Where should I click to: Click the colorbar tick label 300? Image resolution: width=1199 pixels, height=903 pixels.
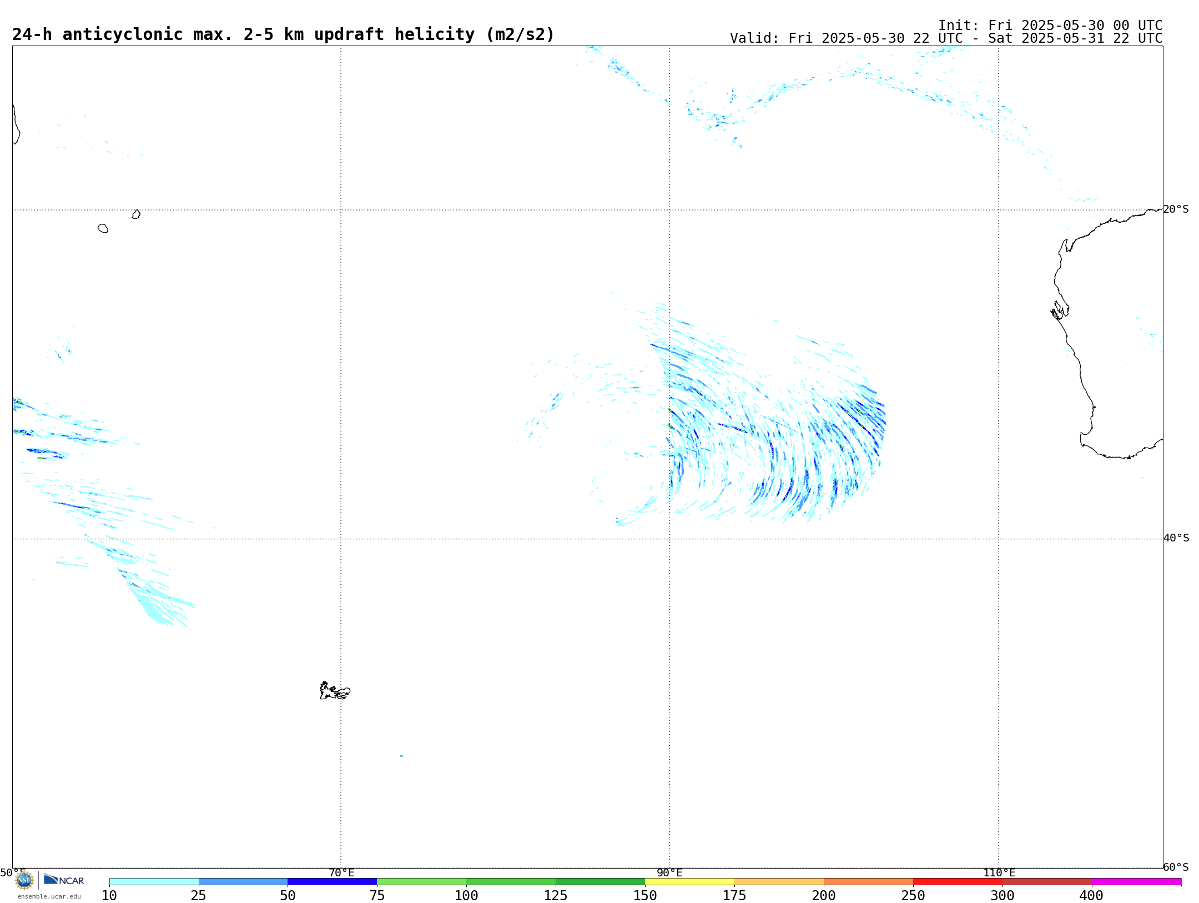(x=1002, y=895)
